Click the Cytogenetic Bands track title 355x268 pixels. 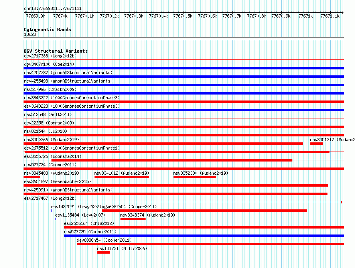point(47,30)
